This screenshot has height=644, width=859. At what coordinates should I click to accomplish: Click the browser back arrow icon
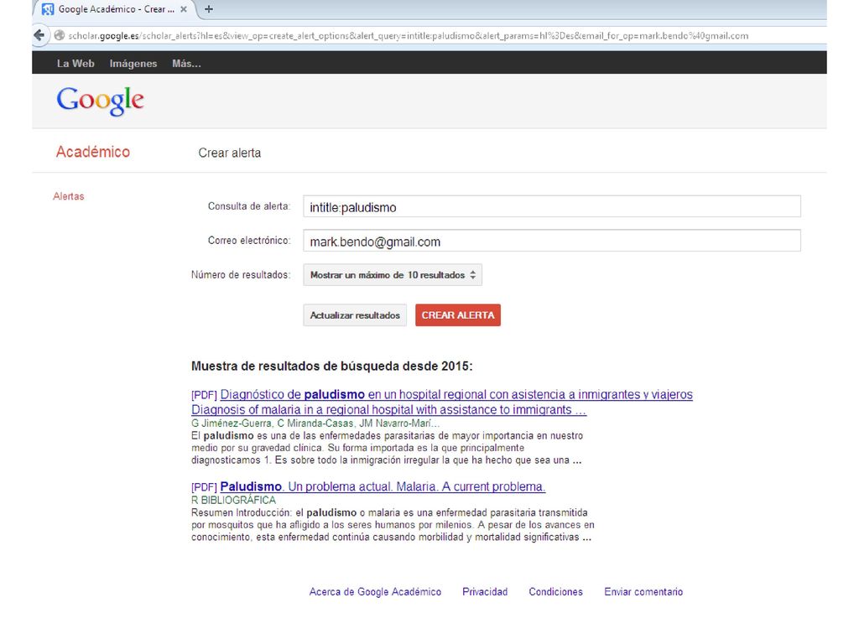[x=39, y=35]
